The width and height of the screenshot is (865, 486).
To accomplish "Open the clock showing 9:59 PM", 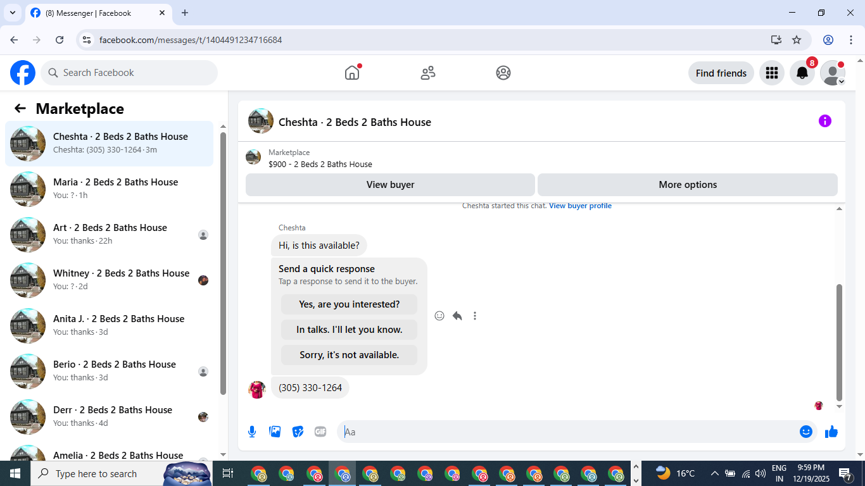I will [811, 473].
